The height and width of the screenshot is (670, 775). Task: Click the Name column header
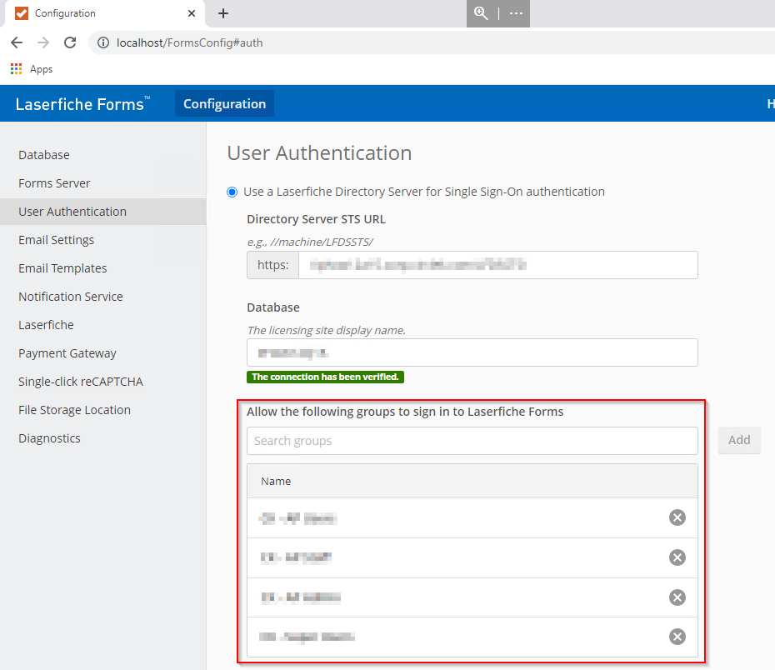pyautogui.click(x=276, y=482)
